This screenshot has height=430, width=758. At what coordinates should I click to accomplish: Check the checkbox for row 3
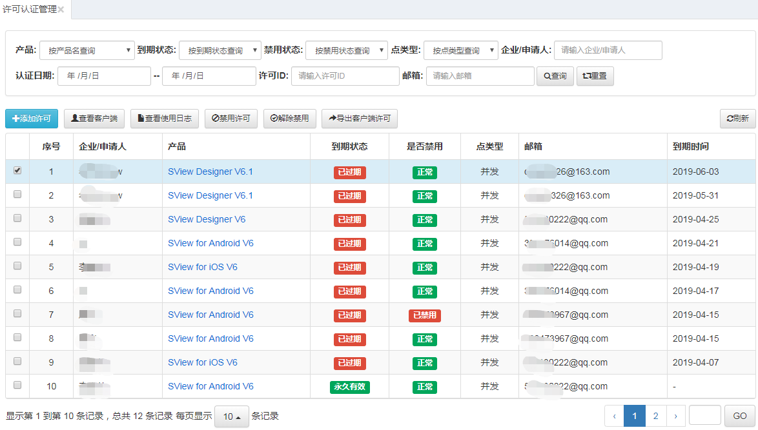(17, 218)
